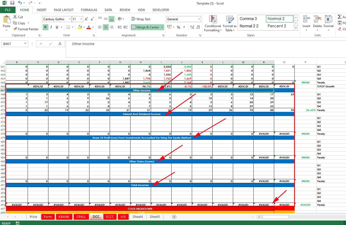Toggle Bold formatting
346x225 pixels.
pos(45,27)
